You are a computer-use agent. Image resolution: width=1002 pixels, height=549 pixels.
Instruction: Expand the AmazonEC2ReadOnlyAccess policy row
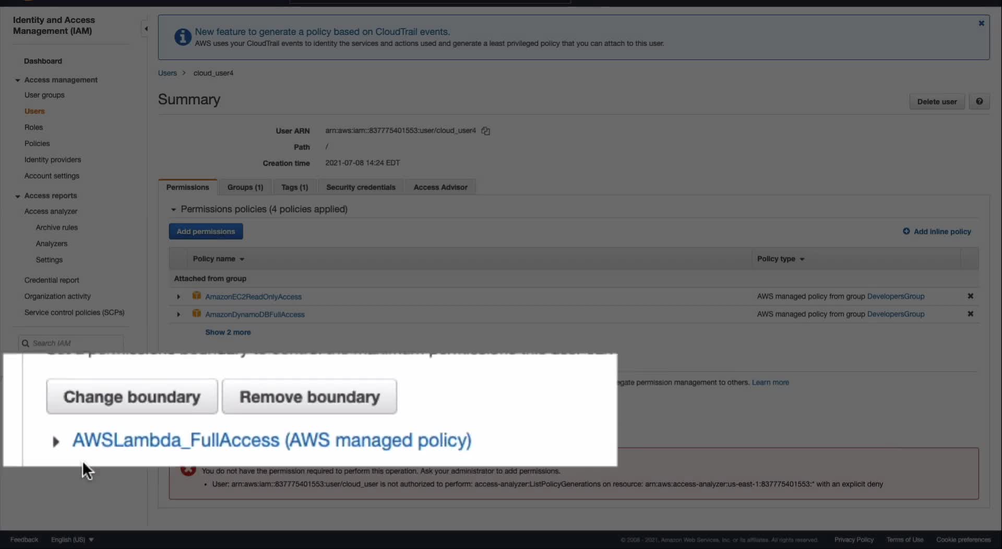pos(178,297)
